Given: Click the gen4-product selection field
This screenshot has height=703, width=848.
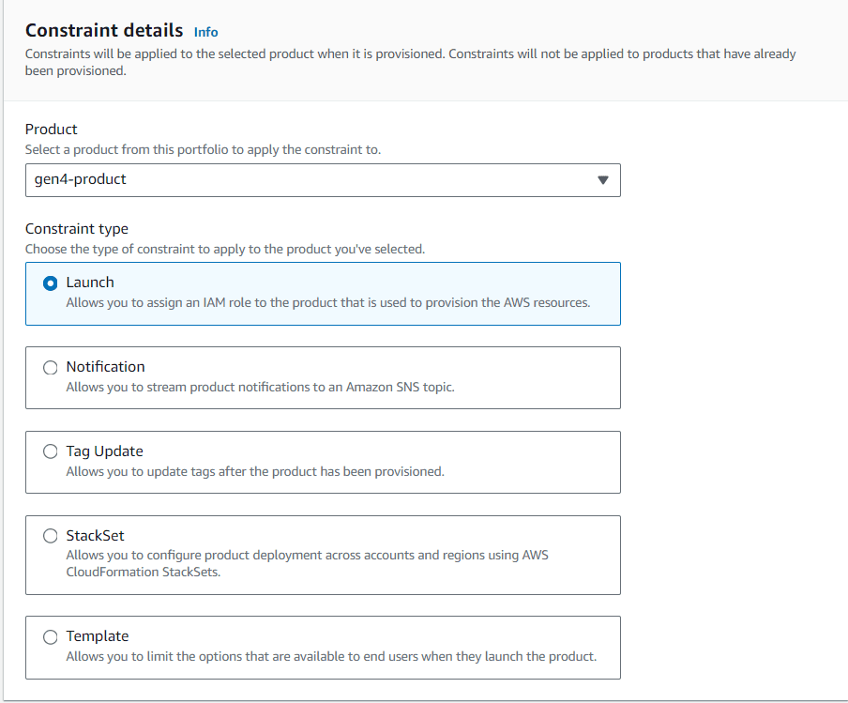Looking at the screenshot, I should (x=323, y=180).
